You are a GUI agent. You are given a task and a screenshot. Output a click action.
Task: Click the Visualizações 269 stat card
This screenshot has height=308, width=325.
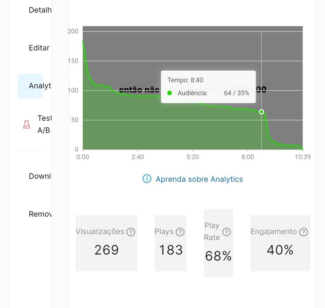click(x=106, y=243)
